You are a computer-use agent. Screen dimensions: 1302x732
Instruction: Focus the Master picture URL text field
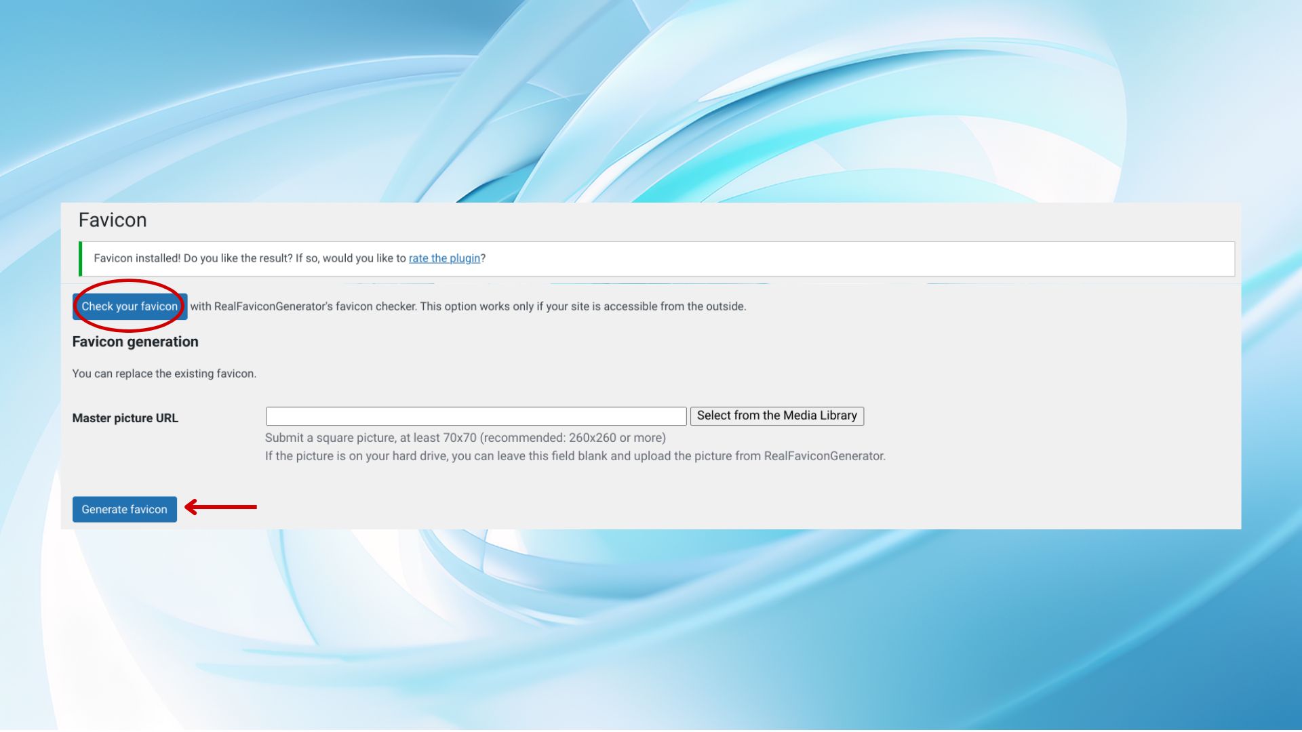[x=475, y=416]
